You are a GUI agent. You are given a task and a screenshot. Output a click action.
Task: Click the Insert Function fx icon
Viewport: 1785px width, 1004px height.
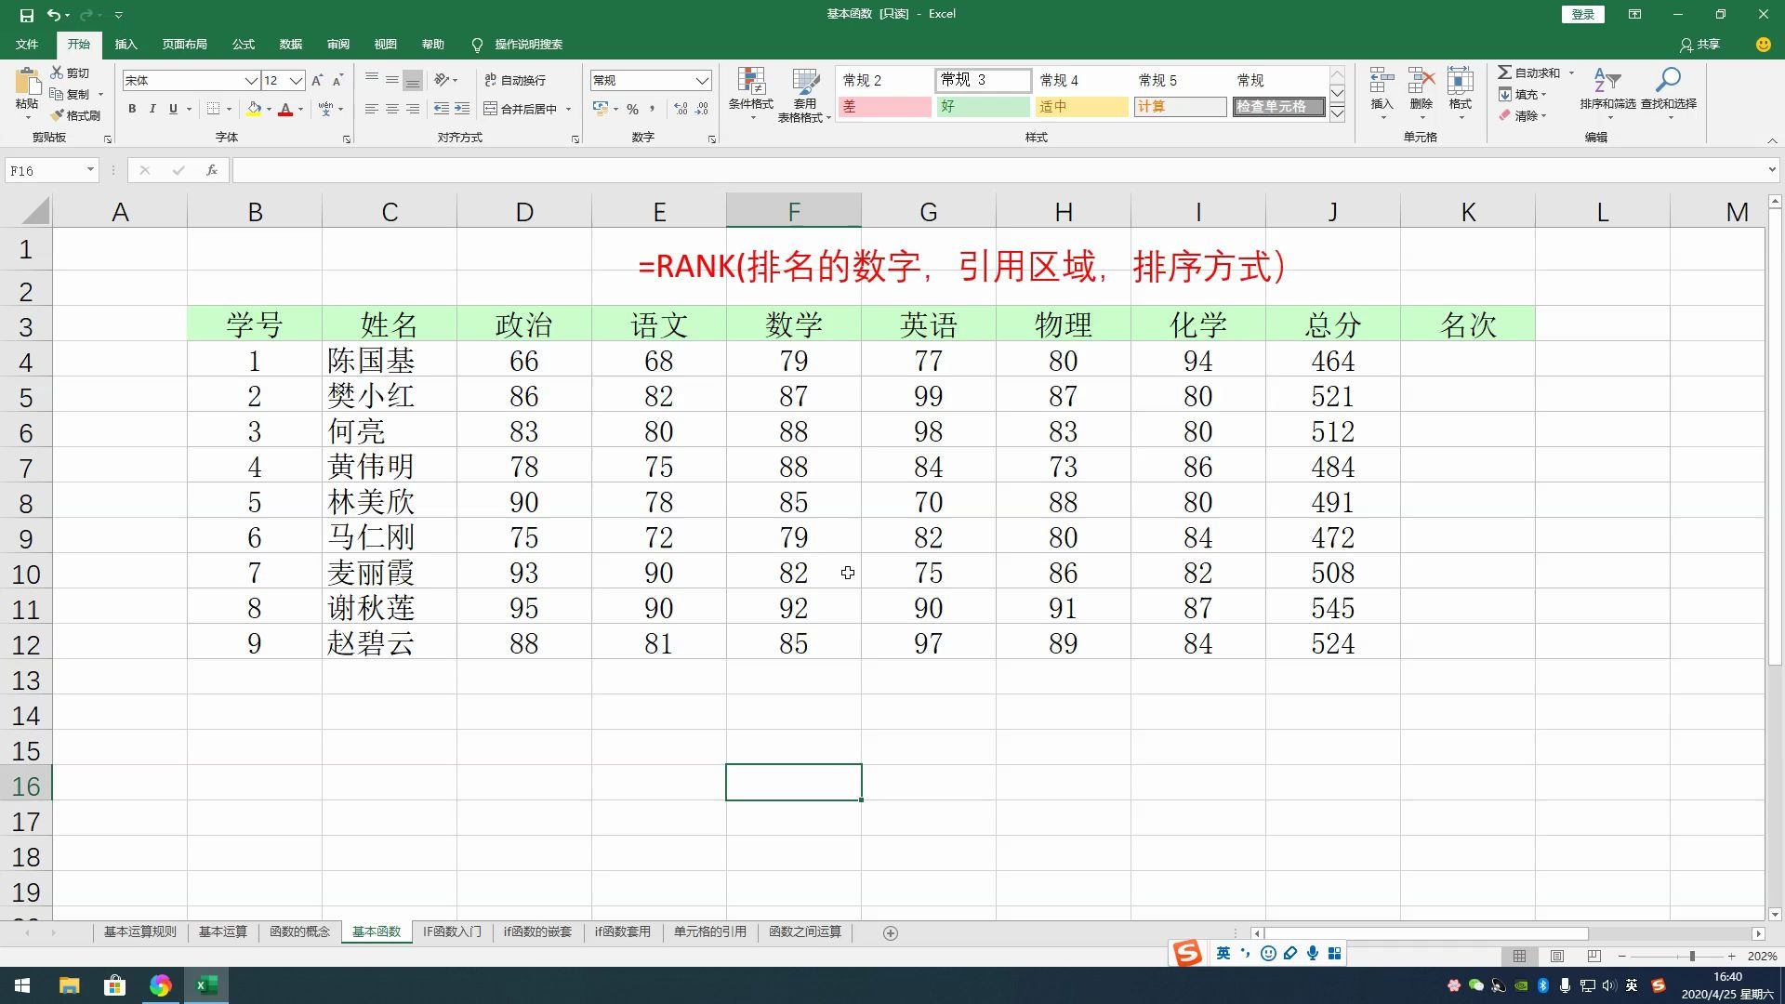pyautogui.click(x=212, y=170)
